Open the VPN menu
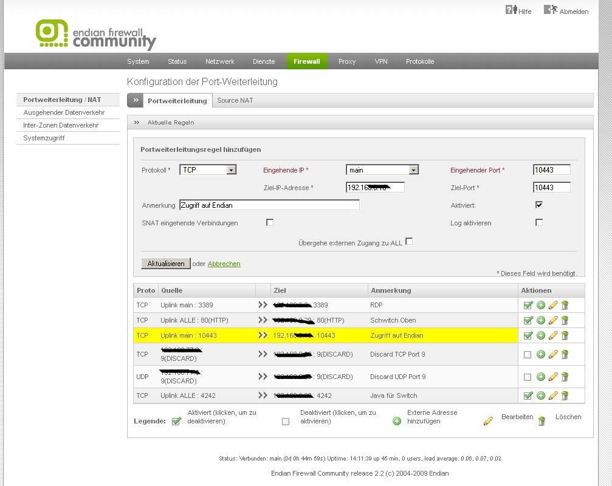The height and width of the screenshot is (486, 612). [x=381, y=61]
